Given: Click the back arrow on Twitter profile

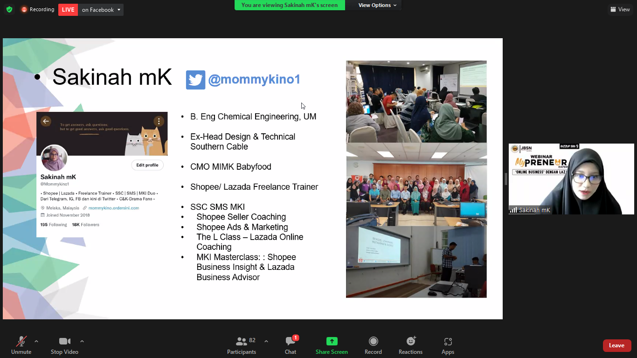Looking at the screenshot, I should (46, 121).
